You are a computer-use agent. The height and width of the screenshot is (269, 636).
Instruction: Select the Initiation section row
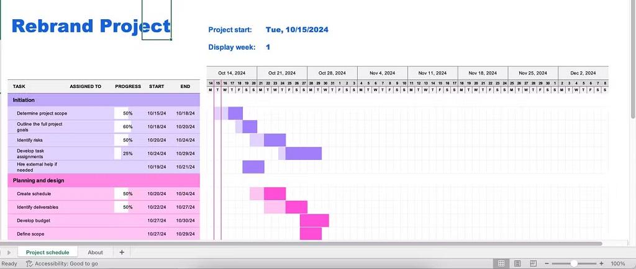click(104, 100)
